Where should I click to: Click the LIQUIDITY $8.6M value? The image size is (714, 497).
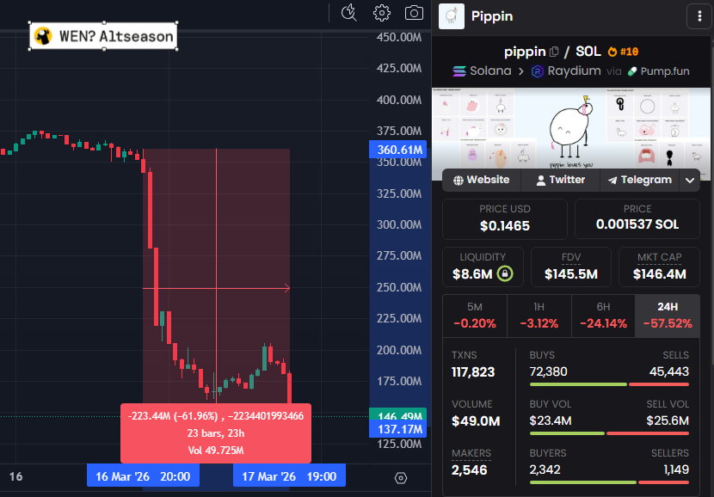472,274
